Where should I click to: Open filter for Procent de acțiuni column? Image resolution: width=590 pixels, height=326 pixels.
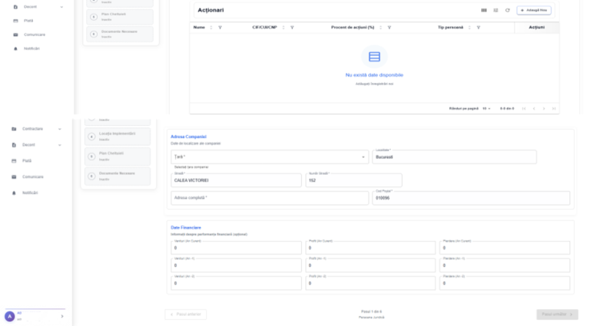coord(389,28)
